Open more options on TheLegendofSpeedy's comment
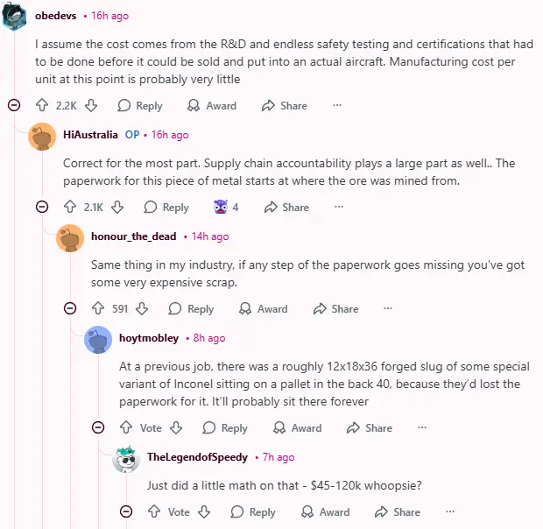Screen dimensions: 543x529 (449, 512)
